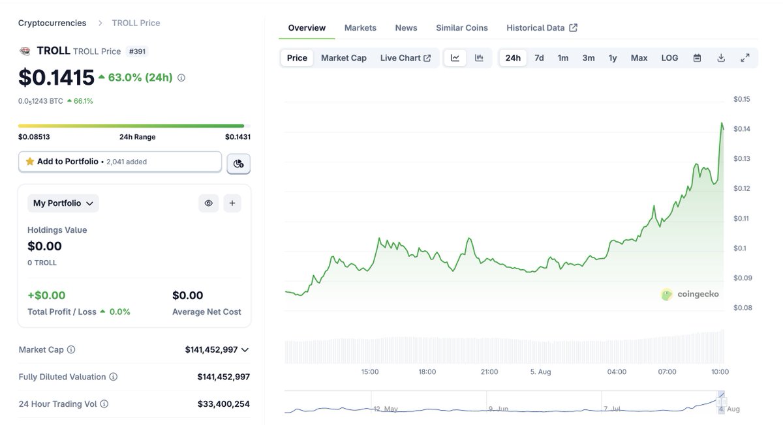Select the Max time range
This screenshot has height=425, width=783.
pyautogui.click(x=639, y=58)
